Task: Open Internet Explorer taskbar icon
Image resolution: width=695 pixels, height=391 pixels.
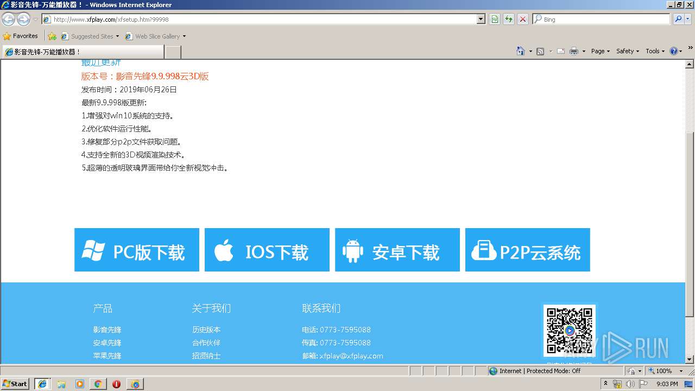Action: [42, 384]
